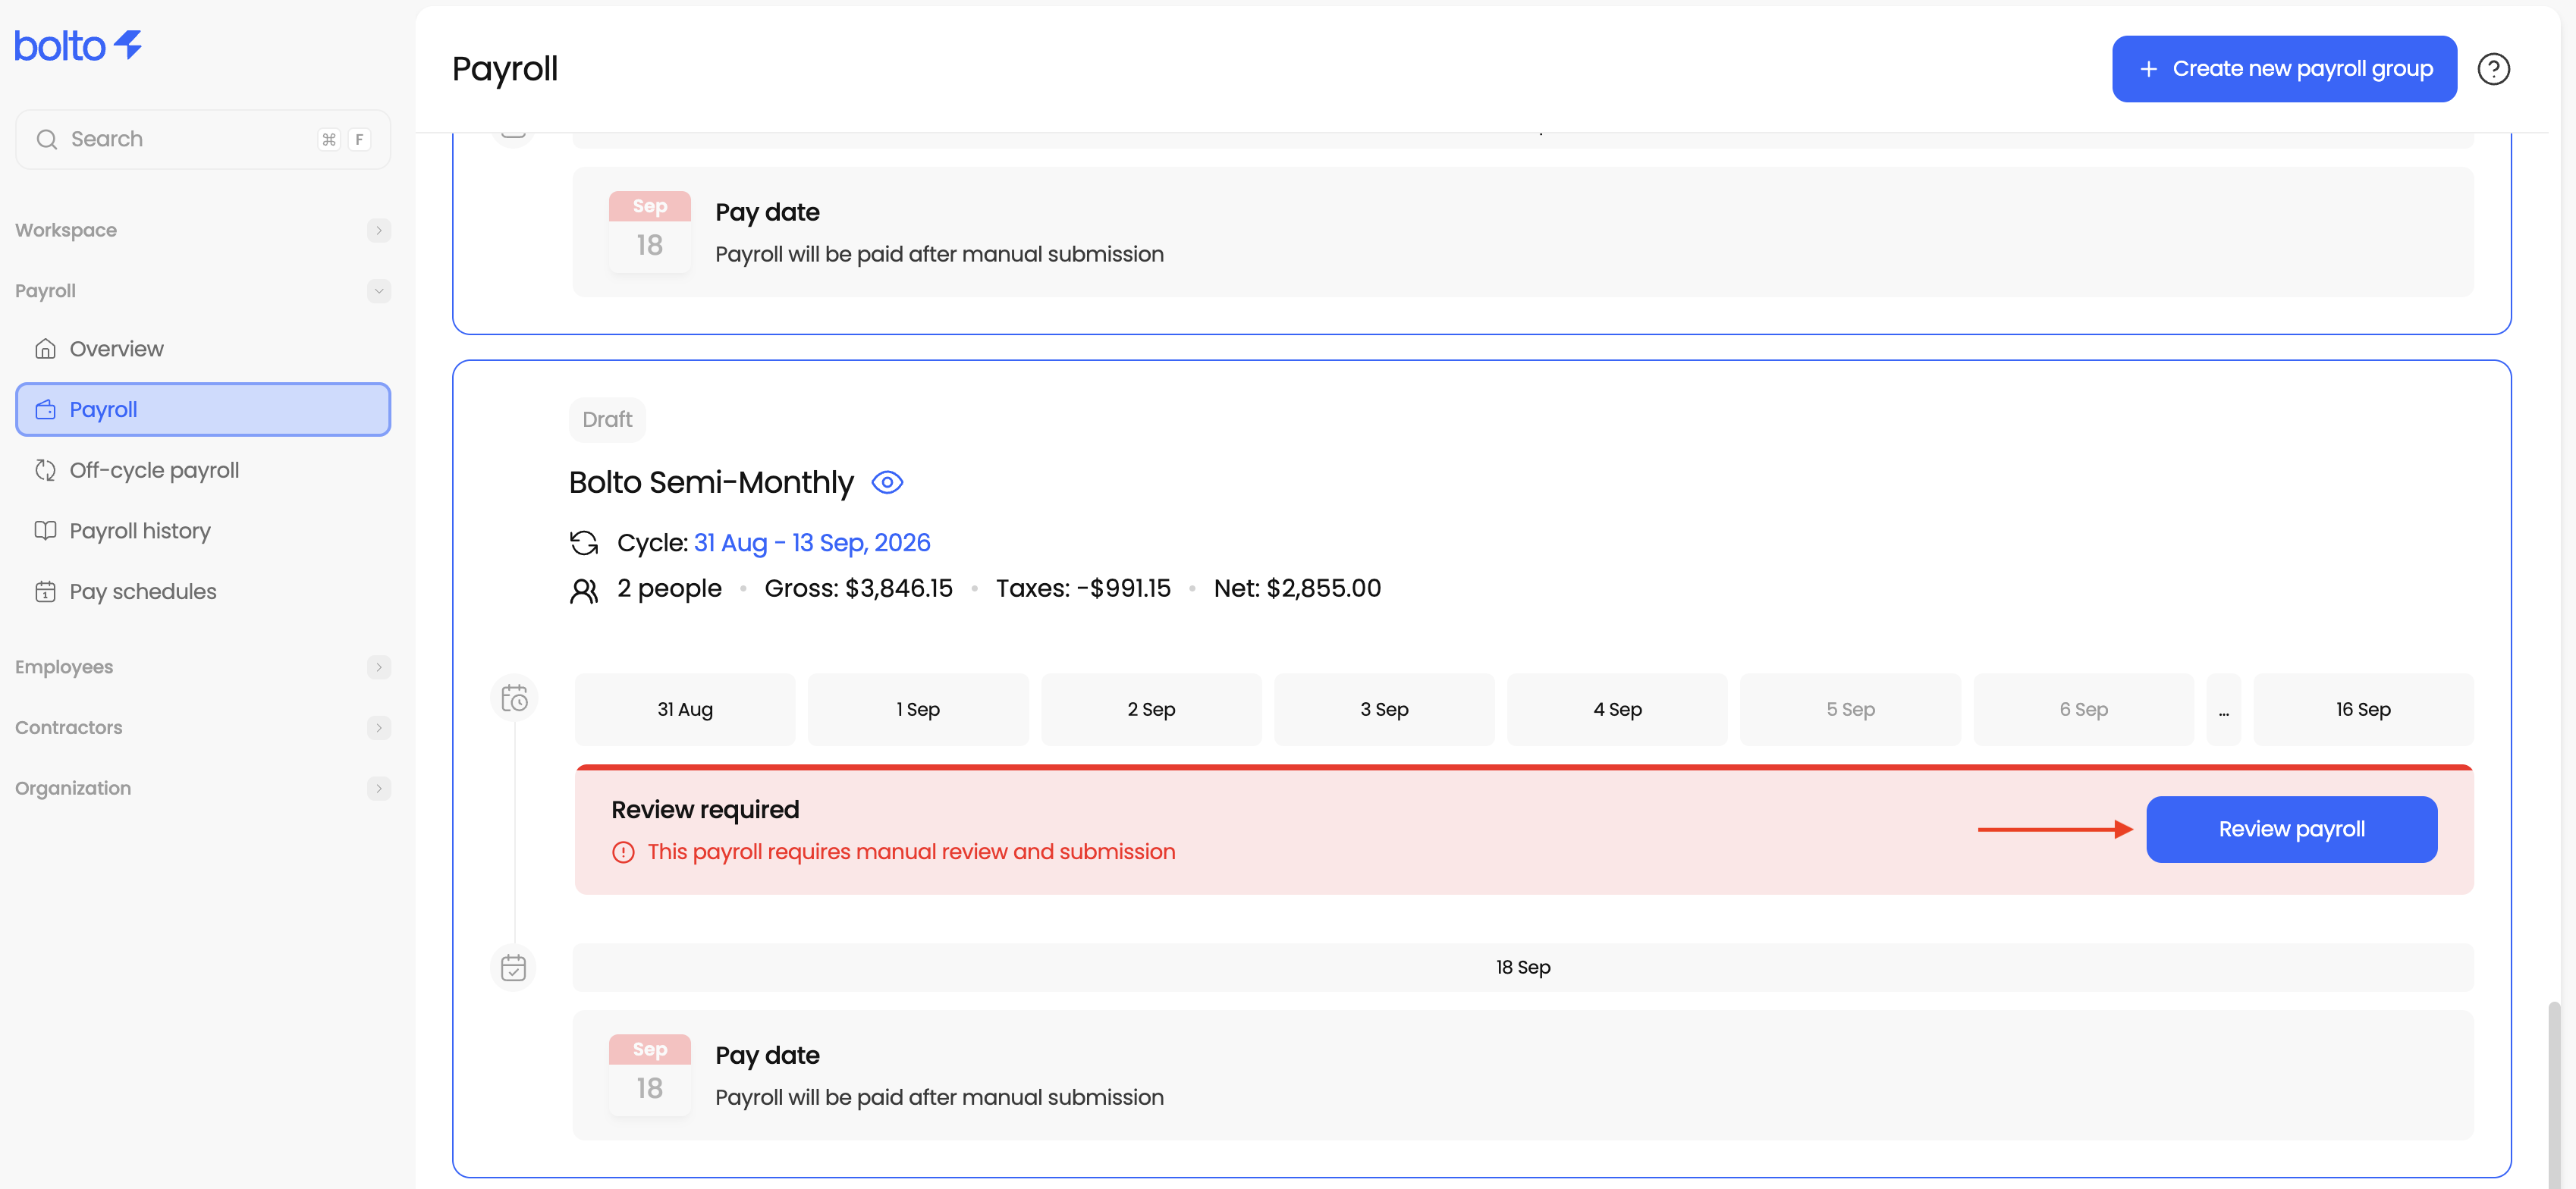This screenshot has height=1189, width=2576.
Task: Select the 1 Sep timeline date
Action: tap(918, 710)
